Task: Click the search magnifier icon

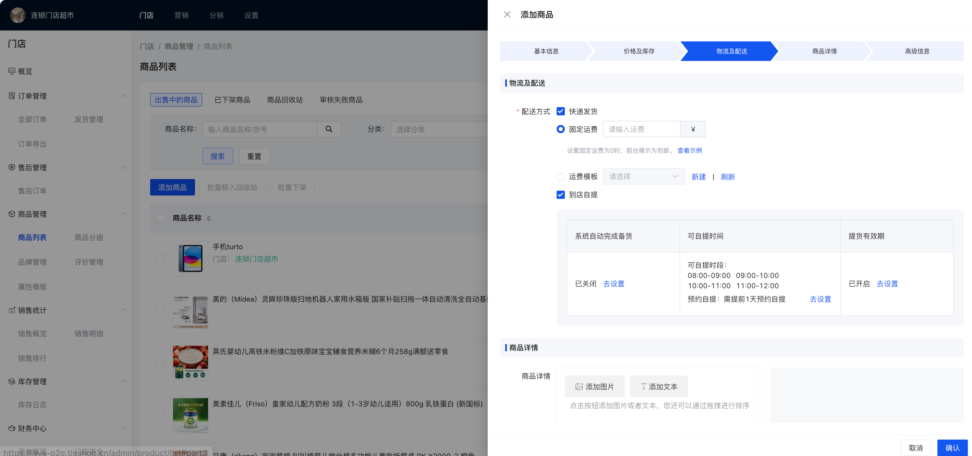Action: [329, 129]
